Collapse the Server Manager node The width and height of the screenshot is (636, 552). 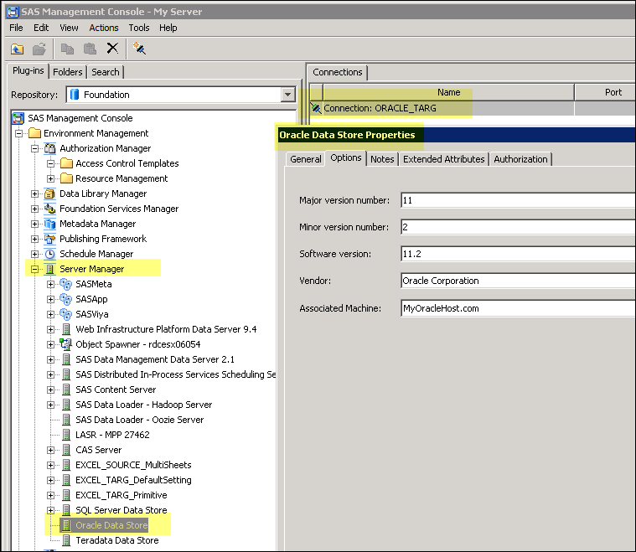(x=35, y=269)
